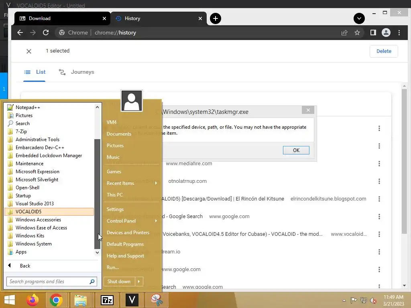Image resolution: width=411 pixels, height=308 pixels.
Task: Cancel the history selection with the X
Action: pos(29,51)
